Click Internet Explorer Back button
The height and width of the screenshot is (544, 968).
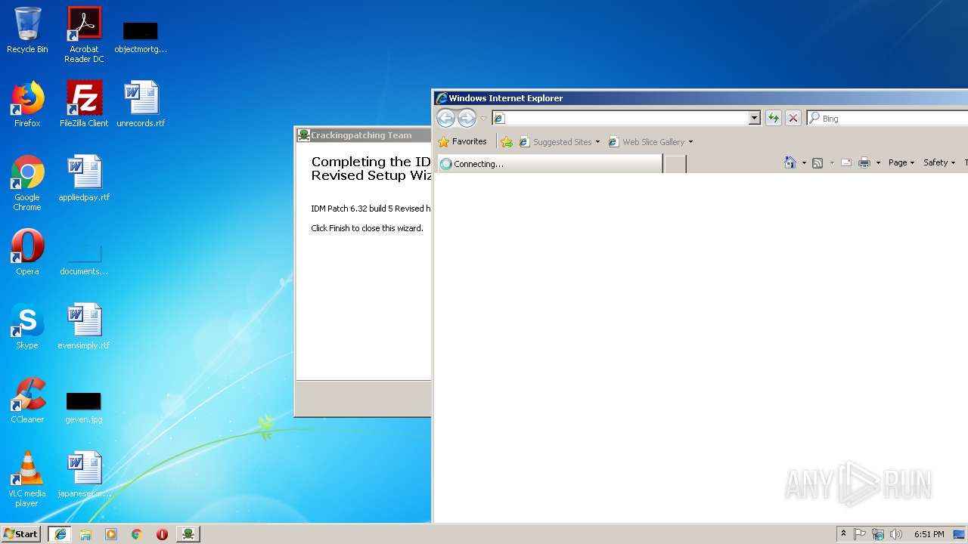click(x=445, y=118)
